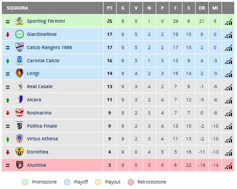
Task: Click the green Promozione legend swatch
Action: point(25,182)
